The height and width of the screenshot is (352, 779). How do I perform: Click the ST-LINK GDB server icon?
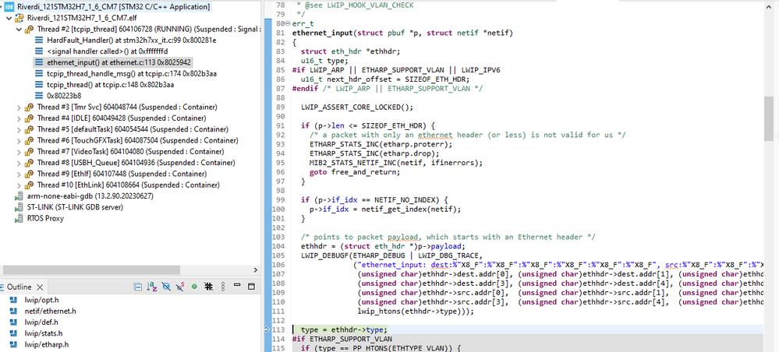(19, 207)
